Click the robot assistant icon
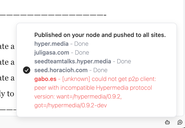The width and height of the screenshot is (185, 128). coord(167,122)
